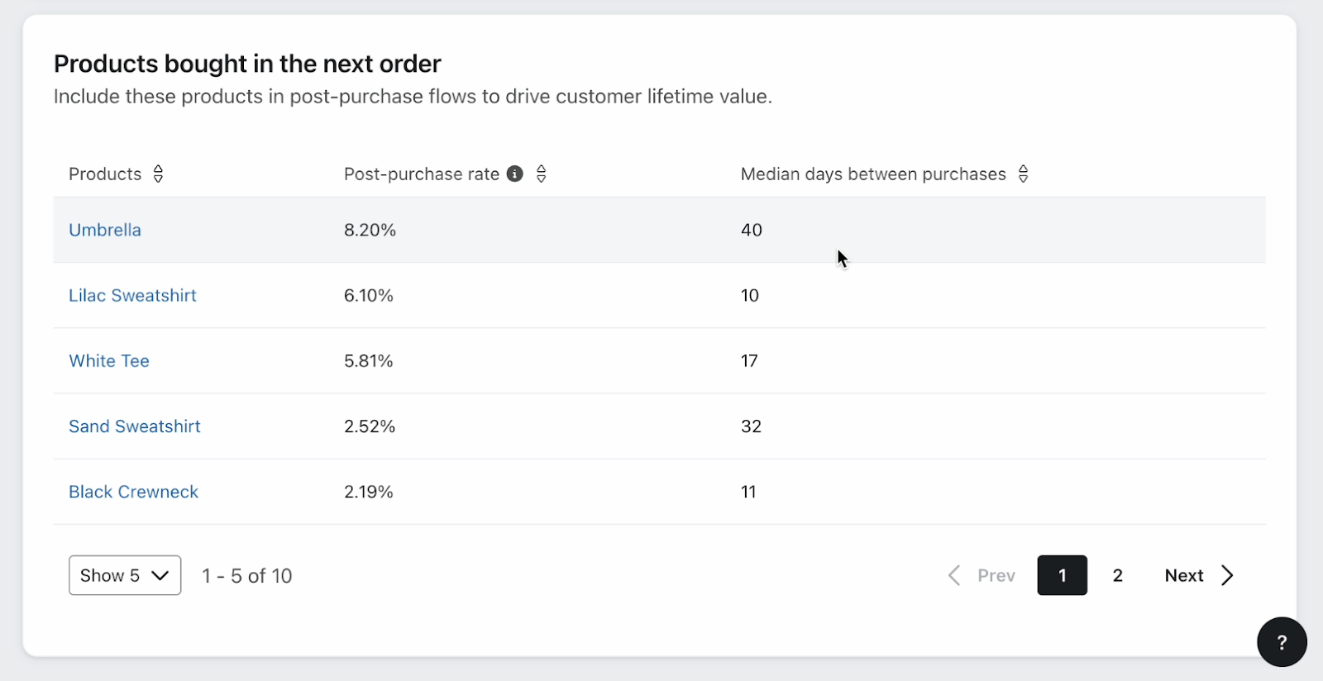Sort by Median days between purchases
This screenshot has width=1323, height=681.
pyautogui.click(x=1023, y=174)
